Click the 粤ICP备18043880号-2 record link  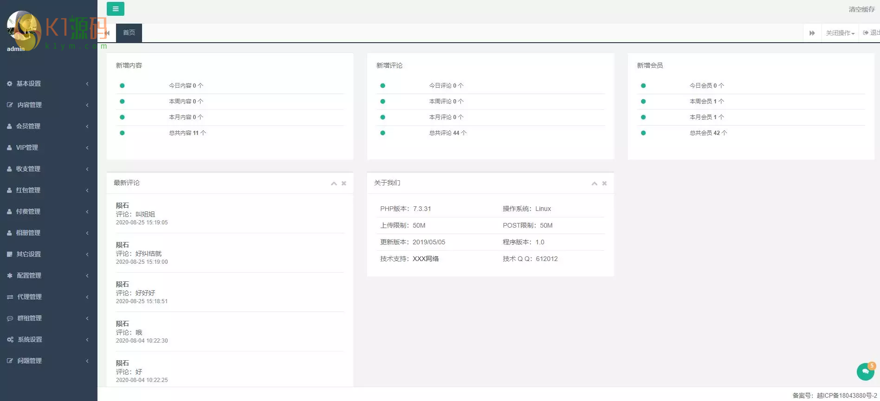pyautogui.click(x=847, y=395)
